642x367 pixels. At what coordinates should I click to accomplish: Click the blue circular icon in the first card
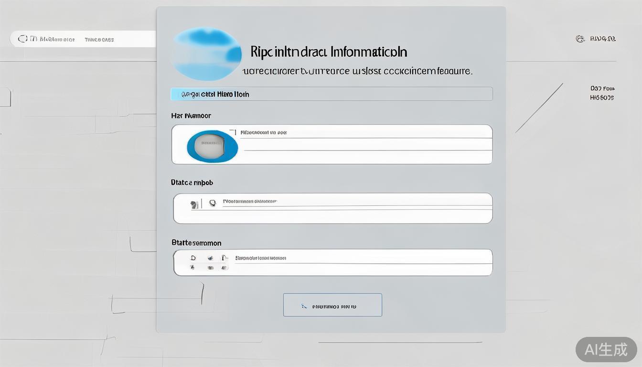point(212,145)
